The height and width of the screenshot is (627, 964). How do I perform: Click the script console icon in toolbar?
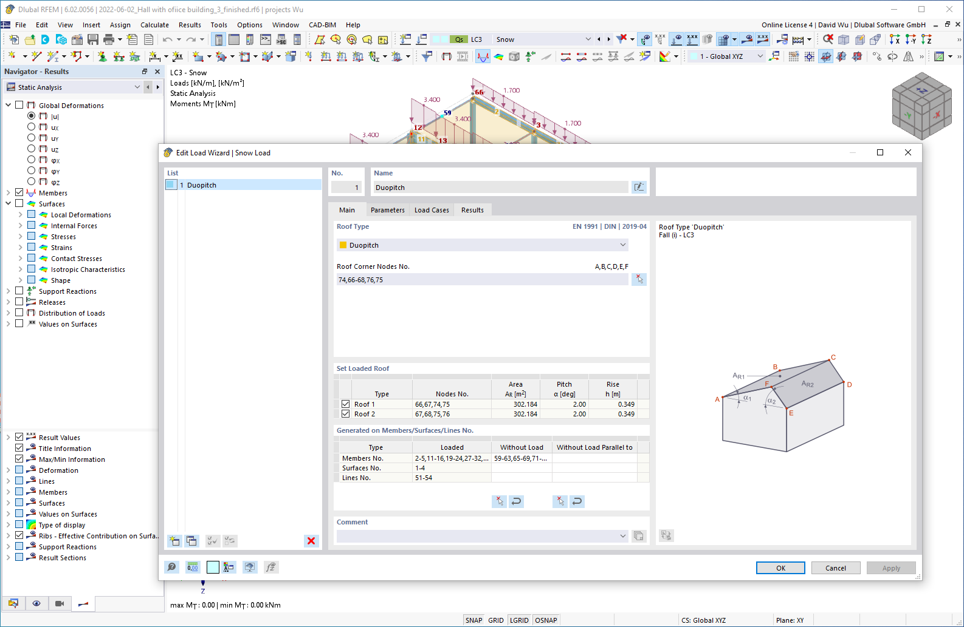pos(266,39)
